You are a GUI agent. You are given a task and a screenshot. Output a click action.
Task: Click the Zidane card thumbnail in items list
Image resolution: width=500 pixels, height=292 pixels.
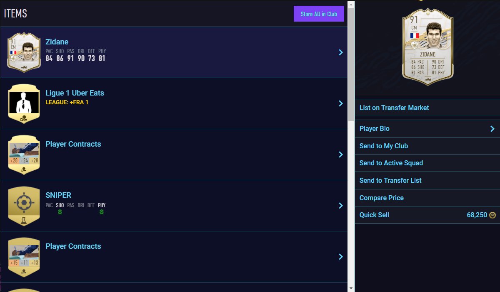pyautogui.click(x=24, y=52)
